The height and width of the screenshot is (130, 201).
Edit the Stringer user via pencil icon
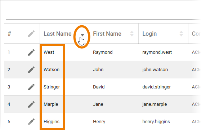click(x=31, y=87)
